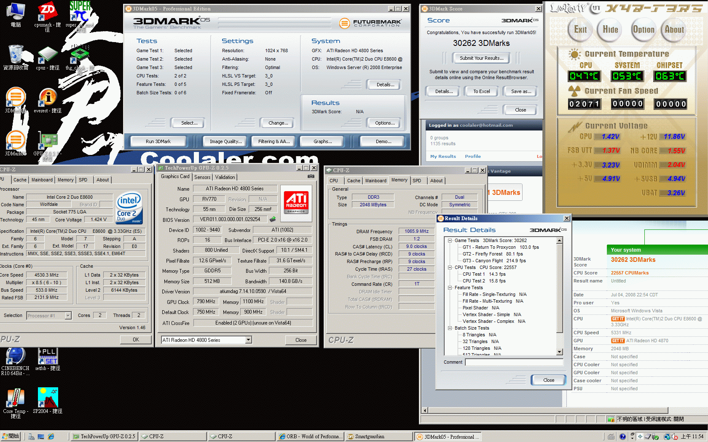The image size is (708, 442).
Task: Click the GET IT badge beside ATI Radeon HD 4870
Action: 618,341
